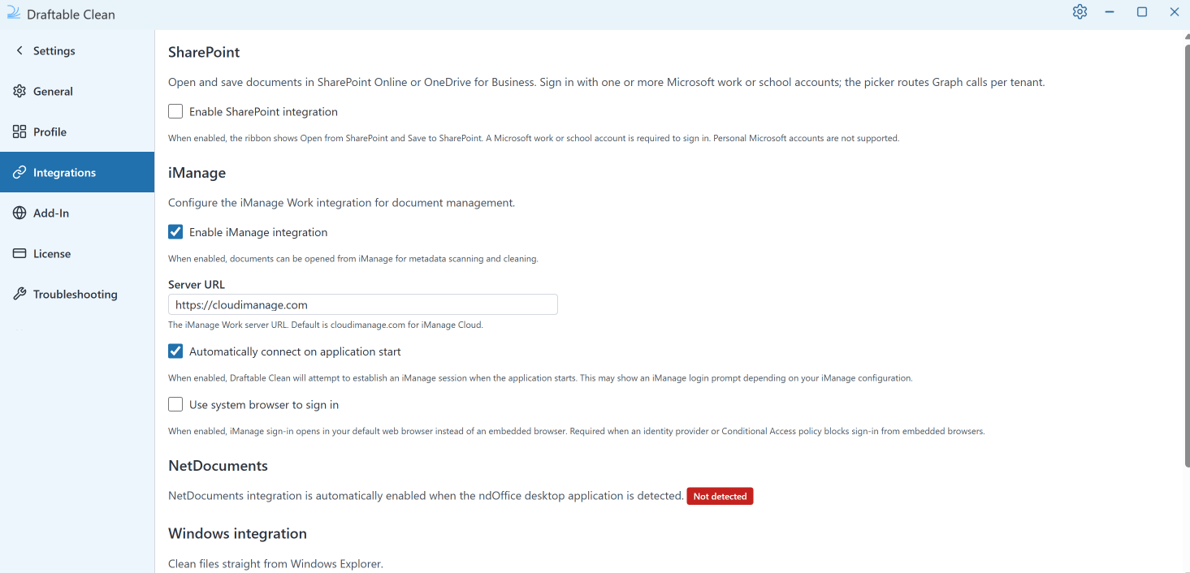The width and height of the screenshot is (1190, 573).
Task: Minimize the Draftable Clean window
Action: (x=1110, y=11)
